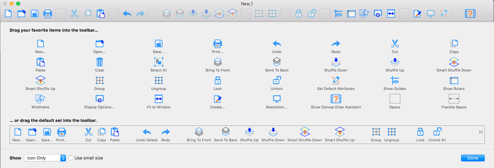Select the Shuffle Up palette item

coord(395,65)
